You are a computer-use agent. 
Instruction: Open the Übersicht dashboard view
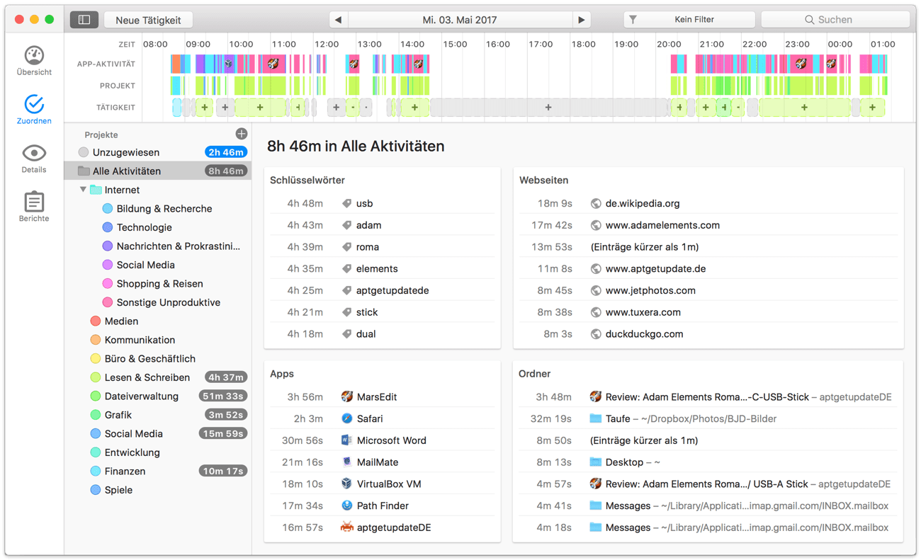coord(34,61)
